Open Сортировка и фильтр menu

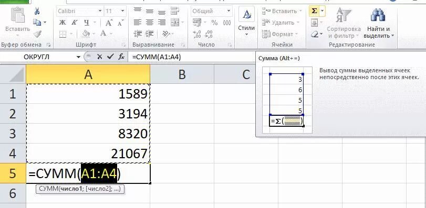coord(344,23)
